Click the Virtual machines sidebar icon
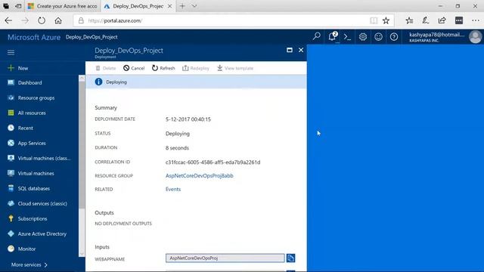The height and width of the screenshot is (272, 484). 11,173
